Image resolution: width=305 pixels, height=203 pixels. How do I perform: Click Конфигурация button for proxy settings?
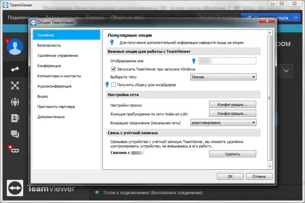pos(233,104)
